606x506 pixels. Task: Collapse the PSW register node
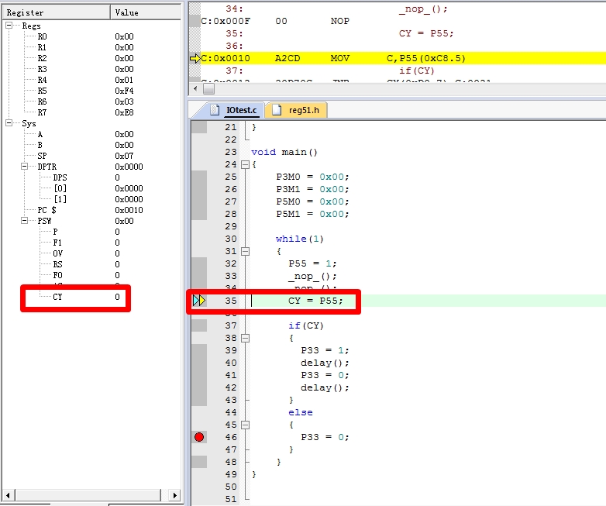24,221
